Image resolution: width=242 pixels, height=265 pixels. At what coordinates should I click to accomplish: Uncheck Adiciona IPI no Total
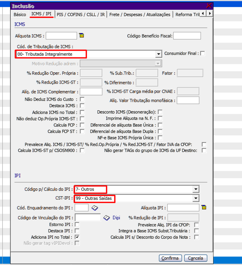coord(77,237)
